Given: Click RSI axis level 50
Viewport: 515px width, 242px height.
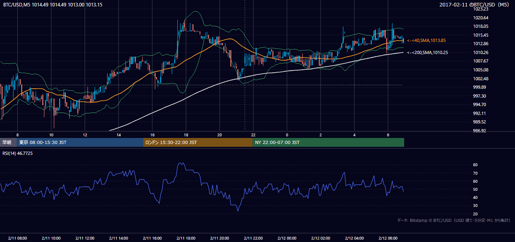Looking at the screenshot, I should 476,189.
